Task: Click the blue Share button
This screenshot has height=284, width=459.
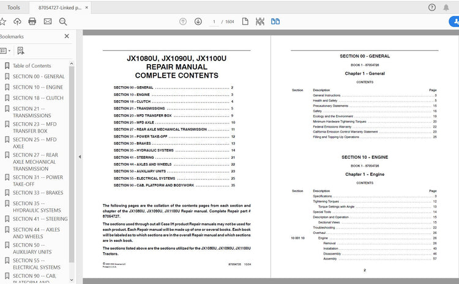Action: pos(454,21)
